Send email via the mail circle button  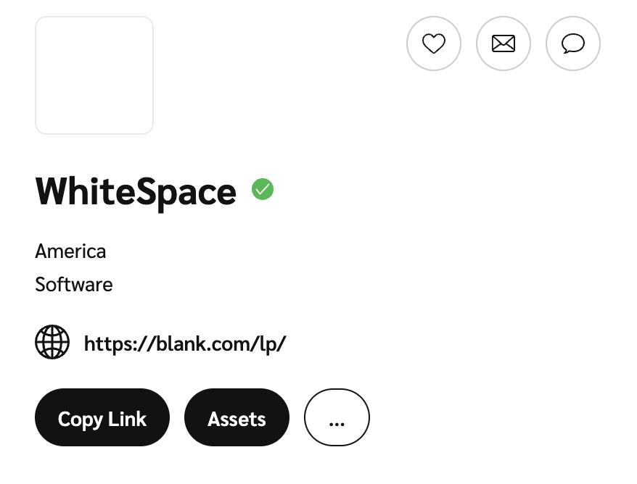[504, 44]
